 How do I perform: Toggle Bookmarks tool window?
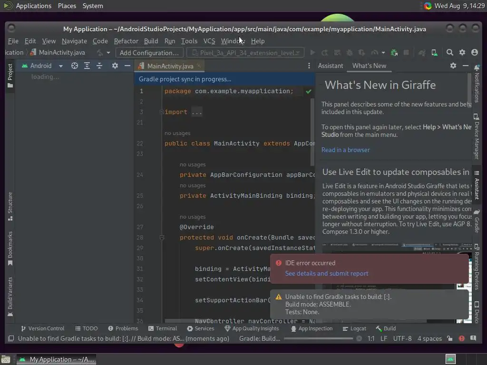(10, 249)
